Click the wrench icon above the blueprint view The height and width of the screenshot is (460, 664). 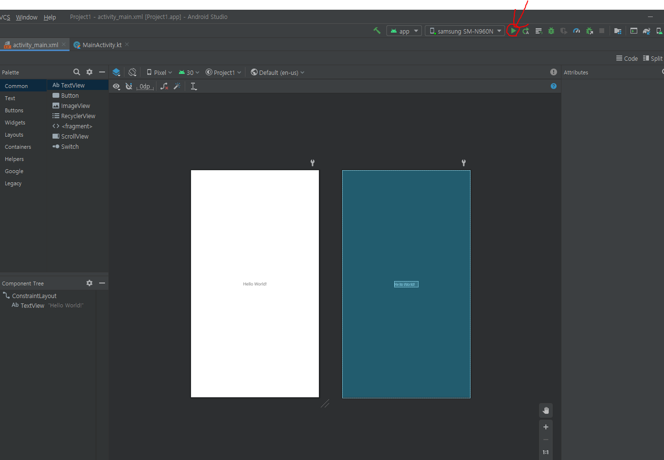point(464,163)
